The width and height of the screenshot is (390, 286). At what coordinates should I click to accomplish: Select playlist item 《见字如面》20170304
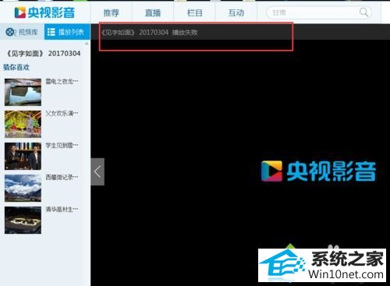coord(44,54)
